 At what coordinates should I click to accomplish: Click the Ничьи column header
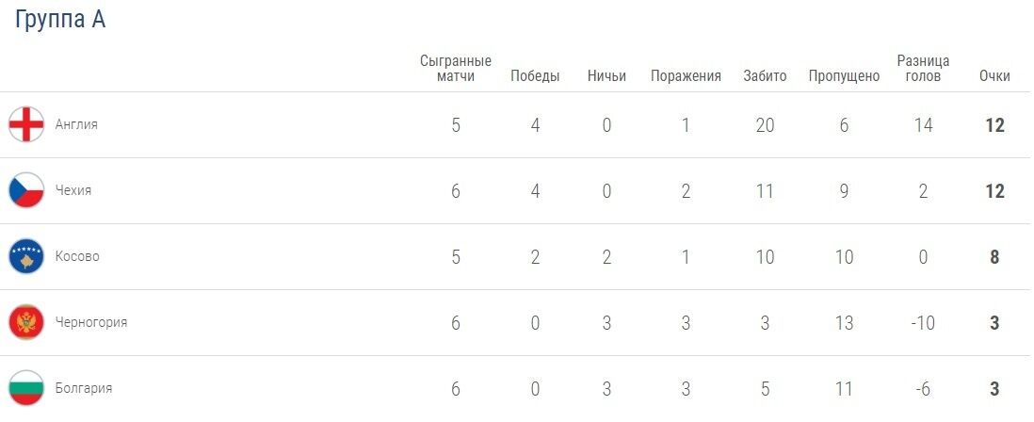[x=606, y=76]
